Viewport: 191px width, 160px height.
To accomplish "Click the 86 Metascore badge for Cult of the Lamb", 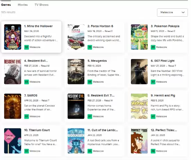I will (90, 151).
